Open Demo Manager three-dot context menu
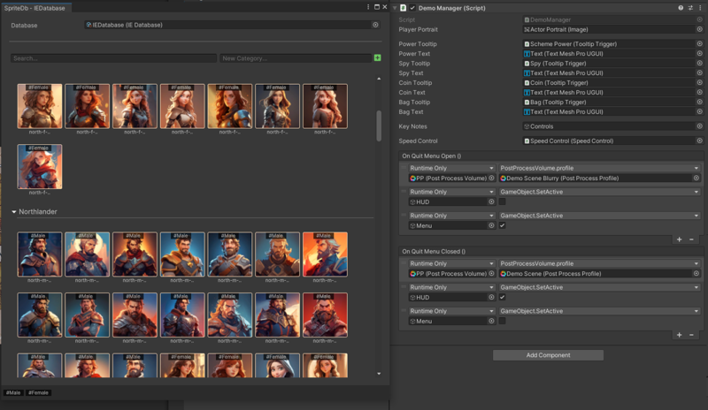Image resolution: width=708 pixels, height=410 pixels. tap(700, 7)
